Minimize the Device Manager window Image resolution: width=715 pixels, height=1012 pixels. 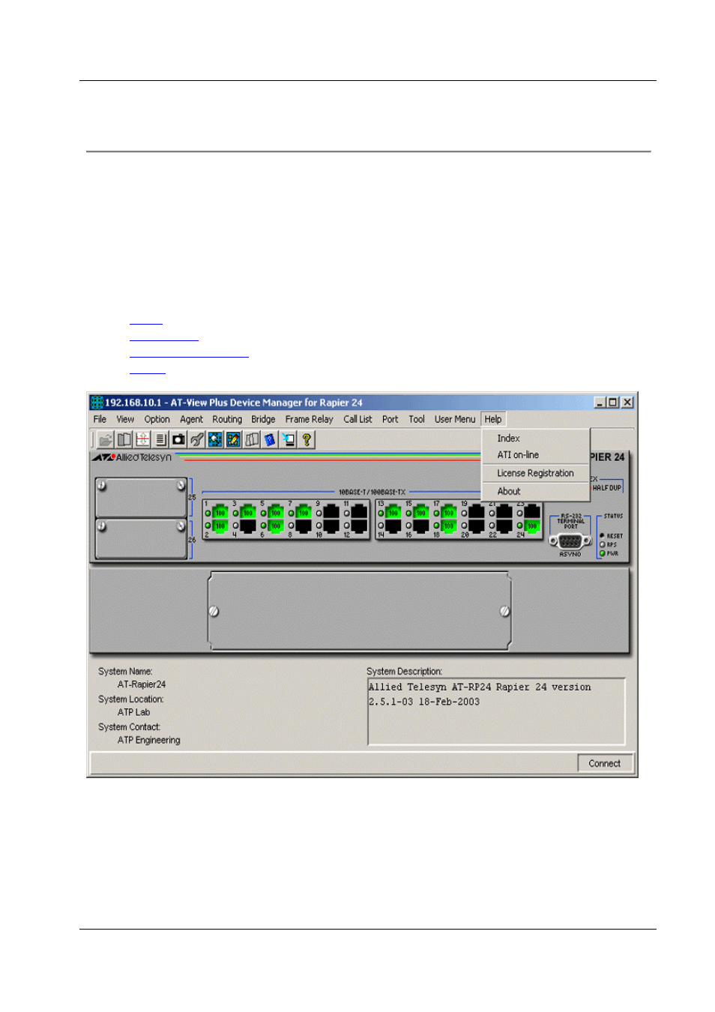click(600, 403)
